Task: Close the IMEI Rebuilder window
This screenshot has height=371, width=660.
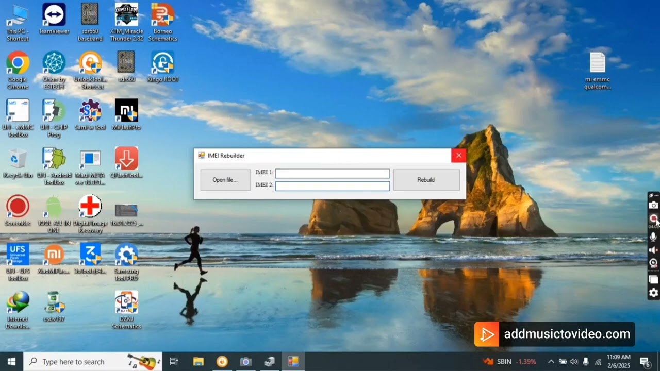Action: point(458,155)
